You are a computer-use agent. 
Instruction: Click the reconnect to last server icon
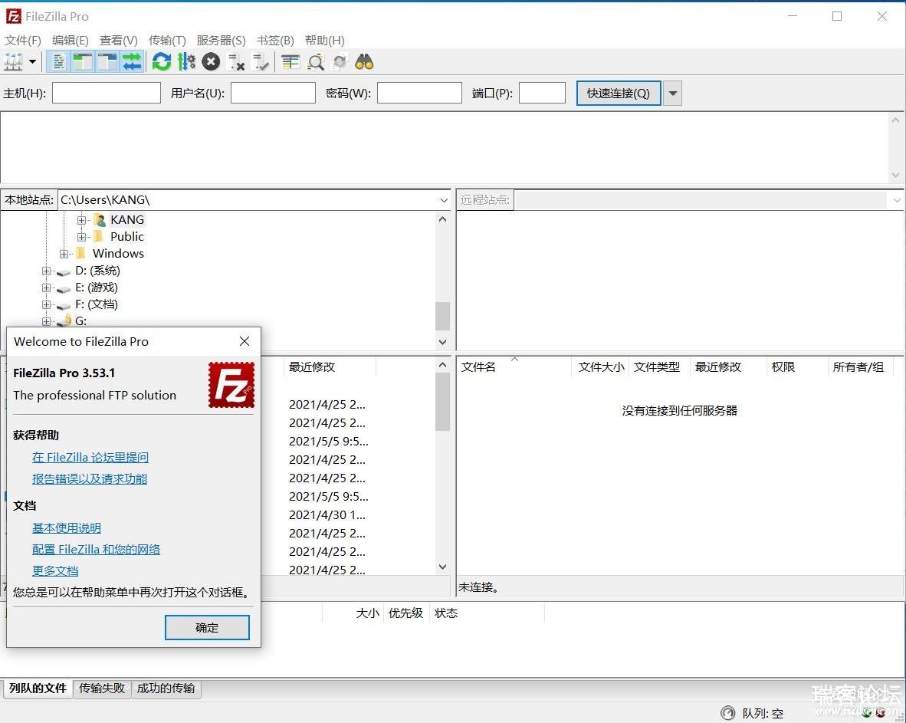(x=261, y=61)
